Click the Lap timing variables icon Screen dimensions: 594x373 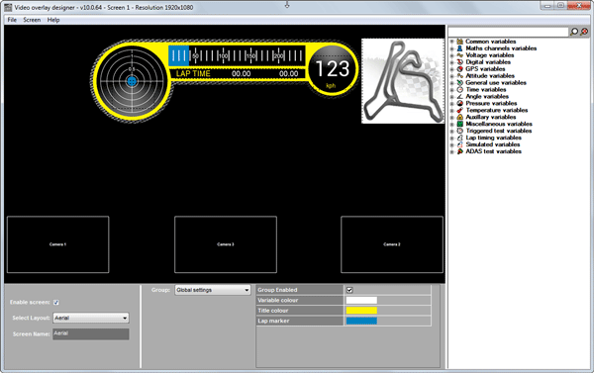click(460, 138)
